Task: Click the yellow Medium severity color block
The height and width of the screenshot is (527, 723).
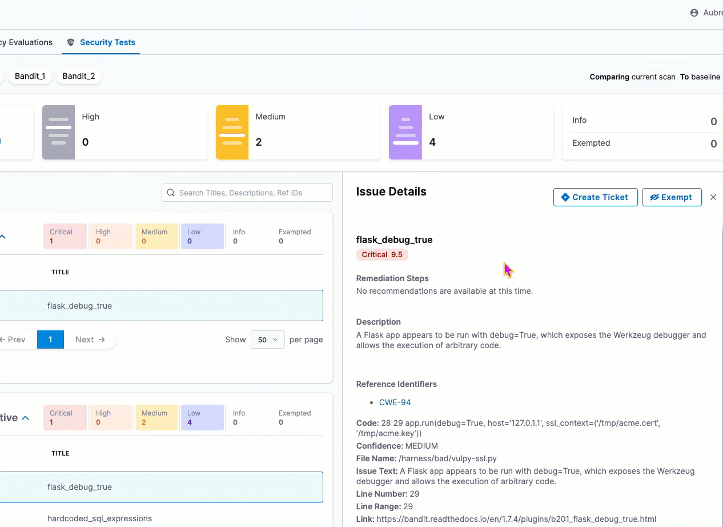Action: tap(232, 132)
